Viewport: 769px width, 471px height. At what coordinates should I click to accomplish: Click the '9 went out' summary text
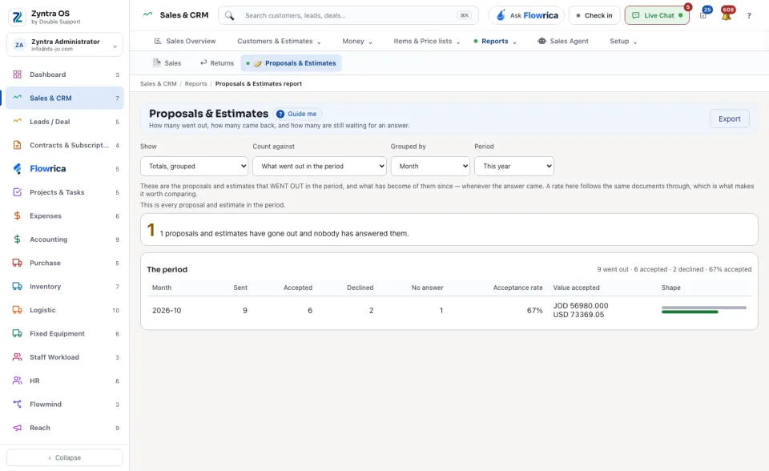[x=613, y=269]
